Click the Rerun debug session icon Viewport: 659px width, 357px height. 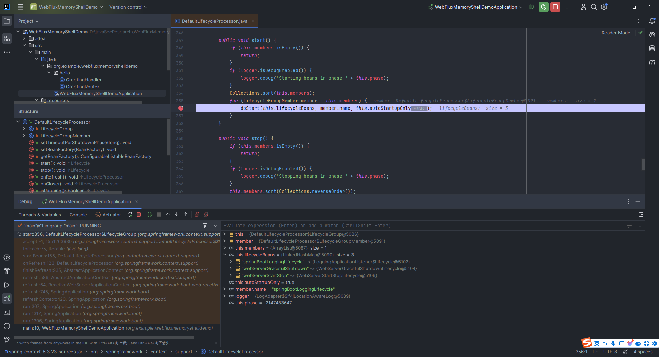pyautogui.click(x=130, y=215)
